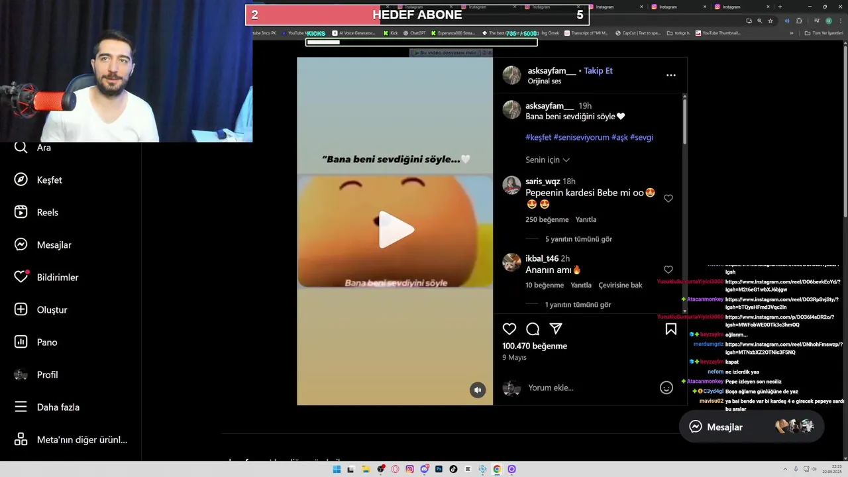Click Takip Et to follow asksayfam___
This screenshot has height=477, width=848.
[x=598, y=71]
